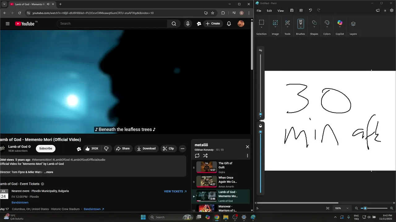The height and width of the screenshot is (222, 396).
Task: Subscribe to Lamb of God channel
Action: pyautogui.click(x=45, y=149)
